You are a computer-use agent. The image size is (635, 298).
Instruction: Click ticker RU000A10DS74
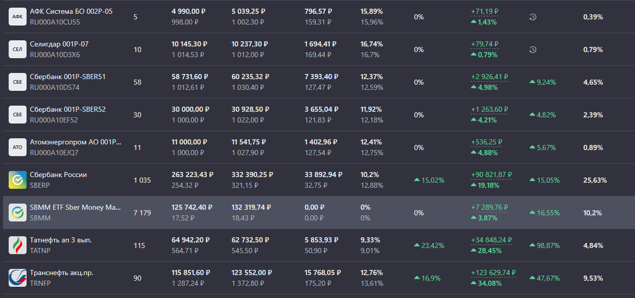pos(55,88)
